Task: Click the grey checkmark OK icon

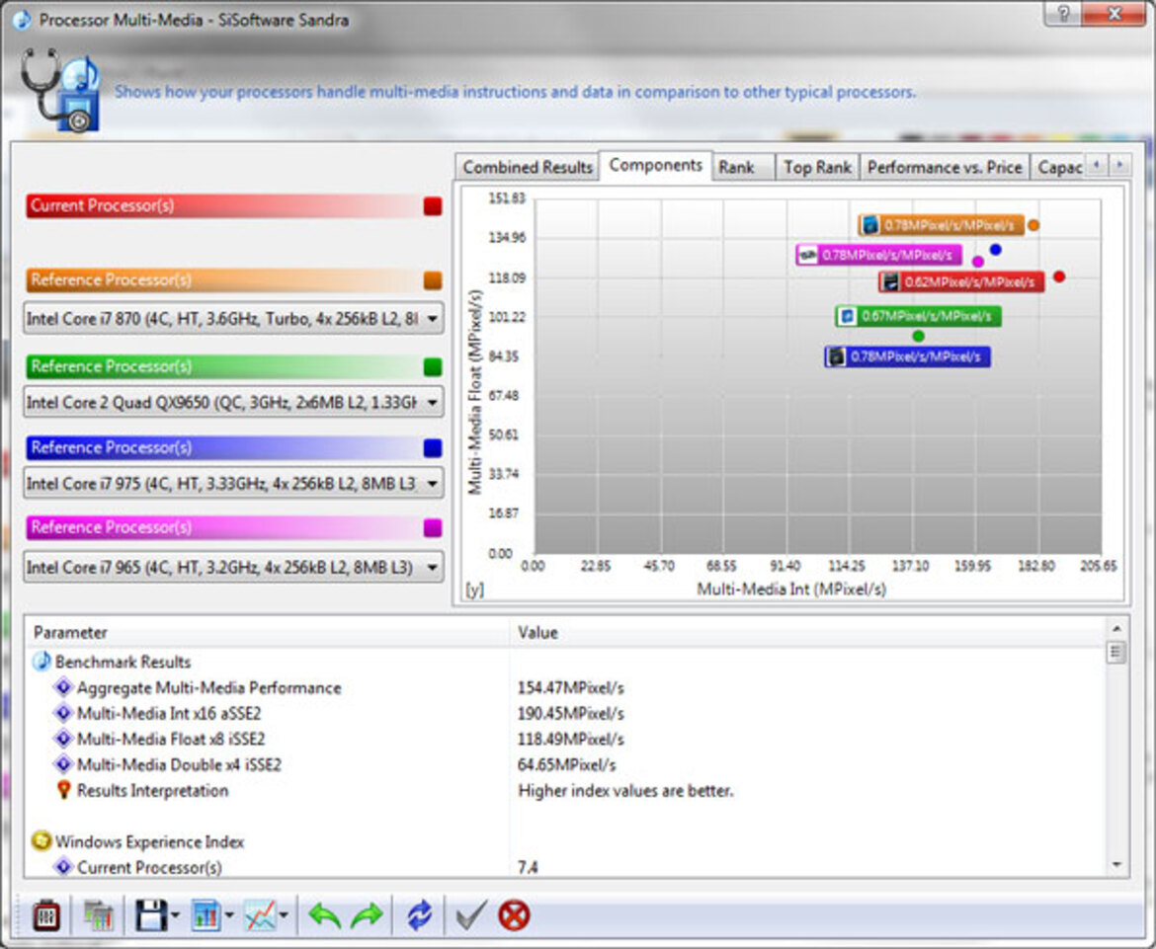Action: click(469, 915)
